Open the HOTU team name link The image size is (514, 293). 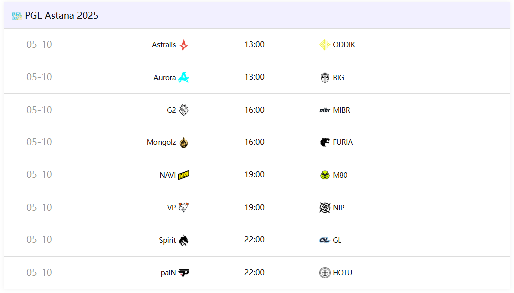pos(342,273)
